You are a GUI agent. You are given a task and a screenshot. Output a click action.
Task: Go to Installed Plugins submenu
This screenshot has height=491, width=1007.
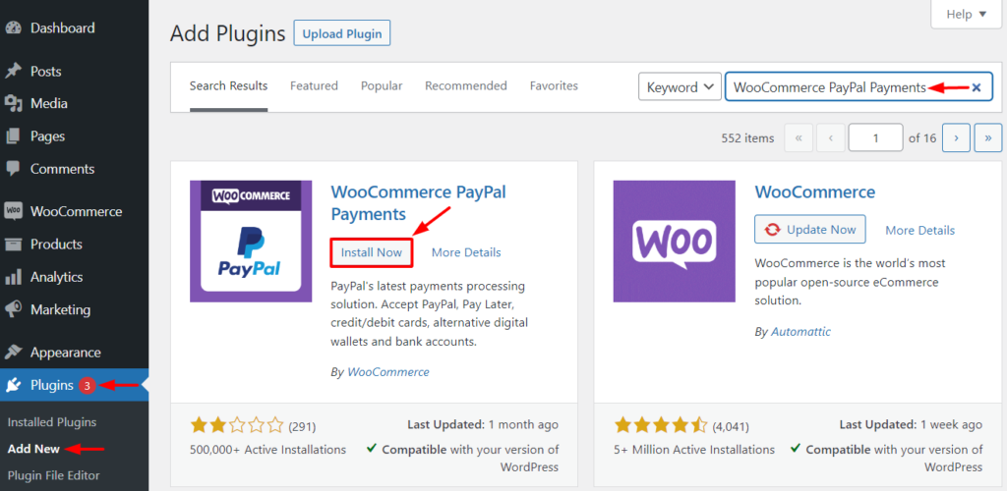pos(52,422)
